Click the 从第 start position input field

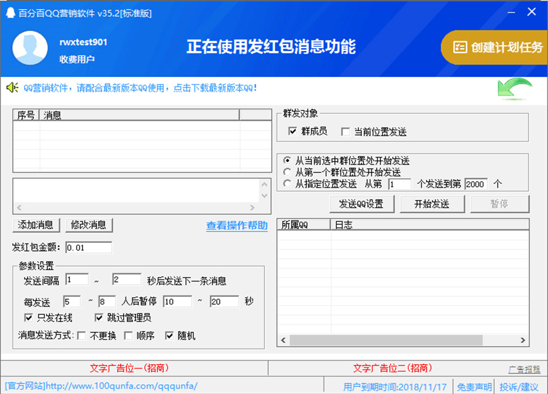click(400, 184)
